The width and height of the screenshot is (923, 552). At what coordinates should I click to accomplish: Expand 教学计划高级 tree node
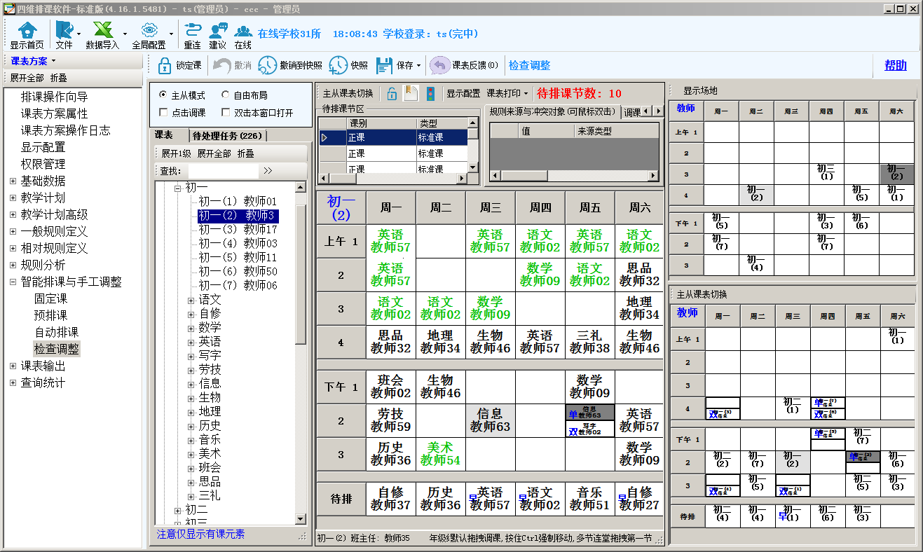13,214
